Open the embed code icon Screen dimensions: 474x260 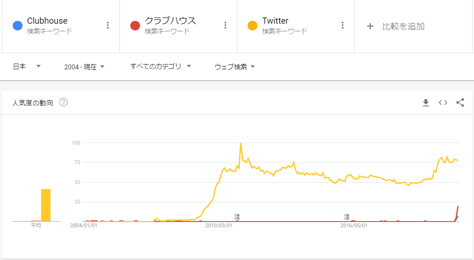[443, 103]
